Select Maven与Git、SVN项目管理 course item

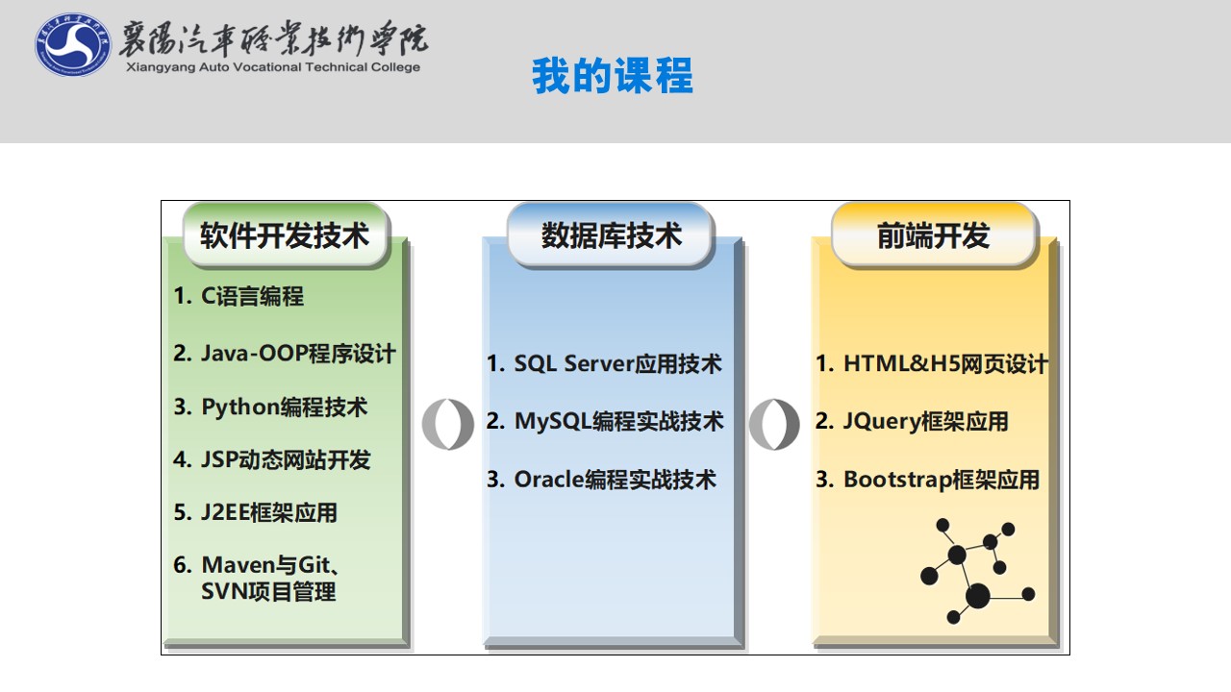(259, 578)
